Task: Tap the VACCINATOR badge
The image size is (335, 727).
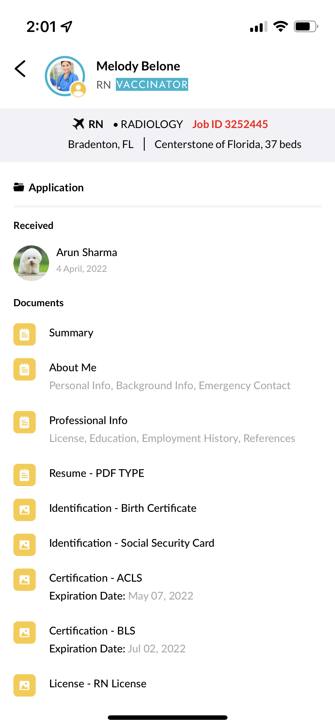Action: [152, 84]
